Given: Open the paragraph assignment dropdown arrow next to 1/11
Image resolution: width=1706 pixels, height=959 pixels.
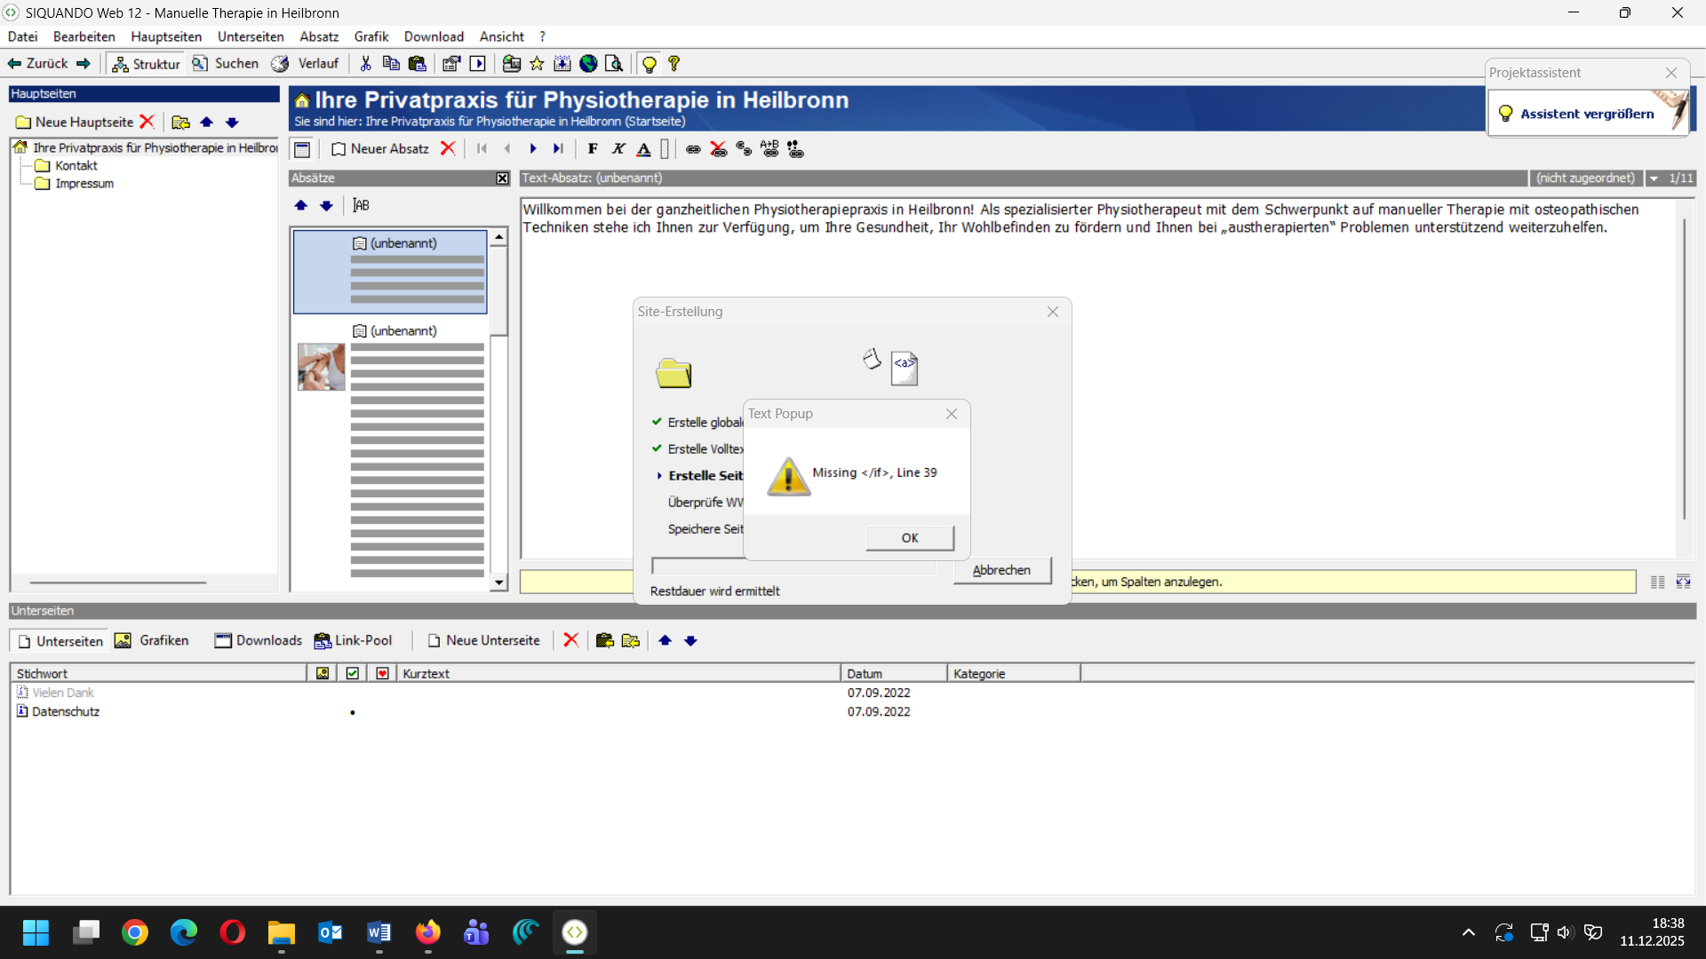Looking at the screenshot, I should coord(1654,178).
